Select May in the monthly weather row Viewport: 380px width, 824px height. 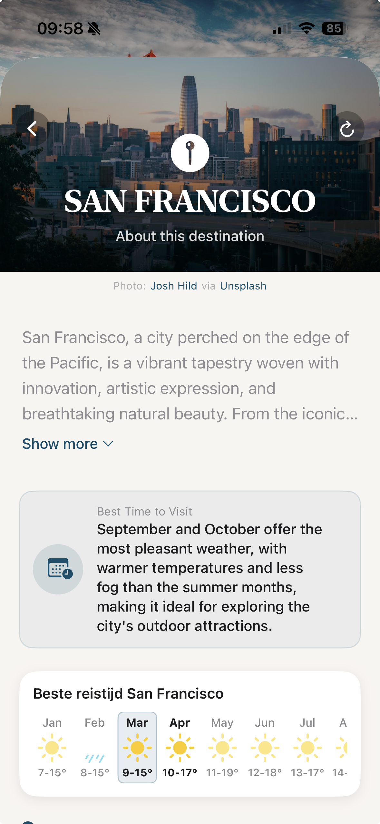point(222,747)
